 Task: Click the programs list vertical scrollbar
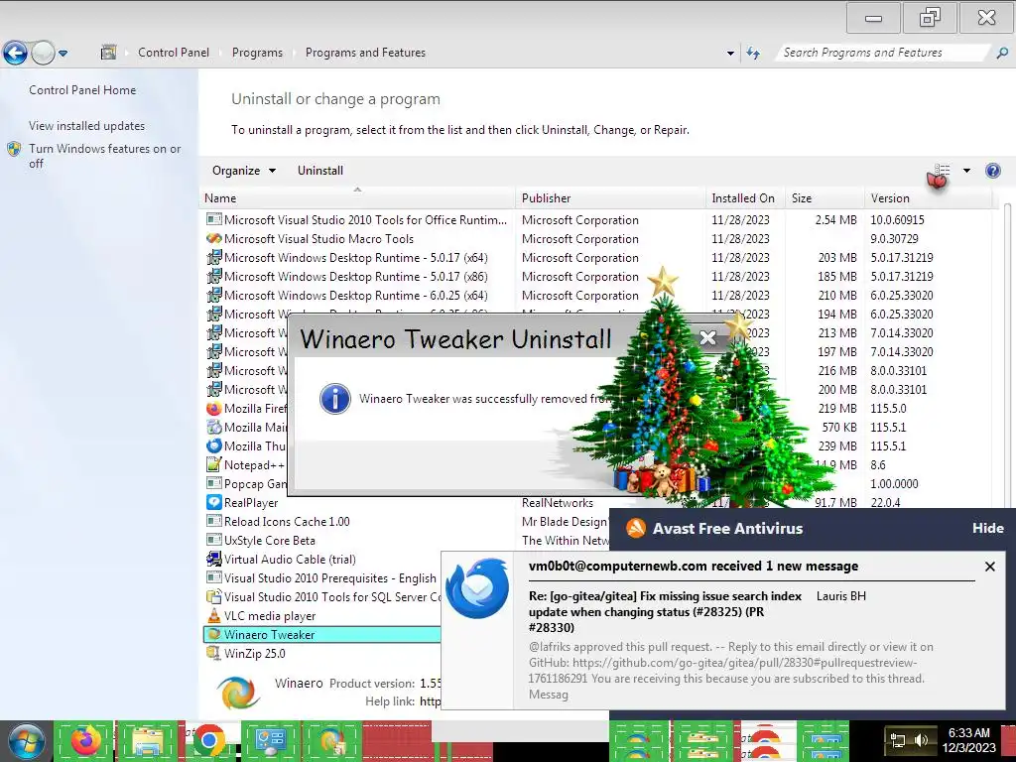[1007, 356]
